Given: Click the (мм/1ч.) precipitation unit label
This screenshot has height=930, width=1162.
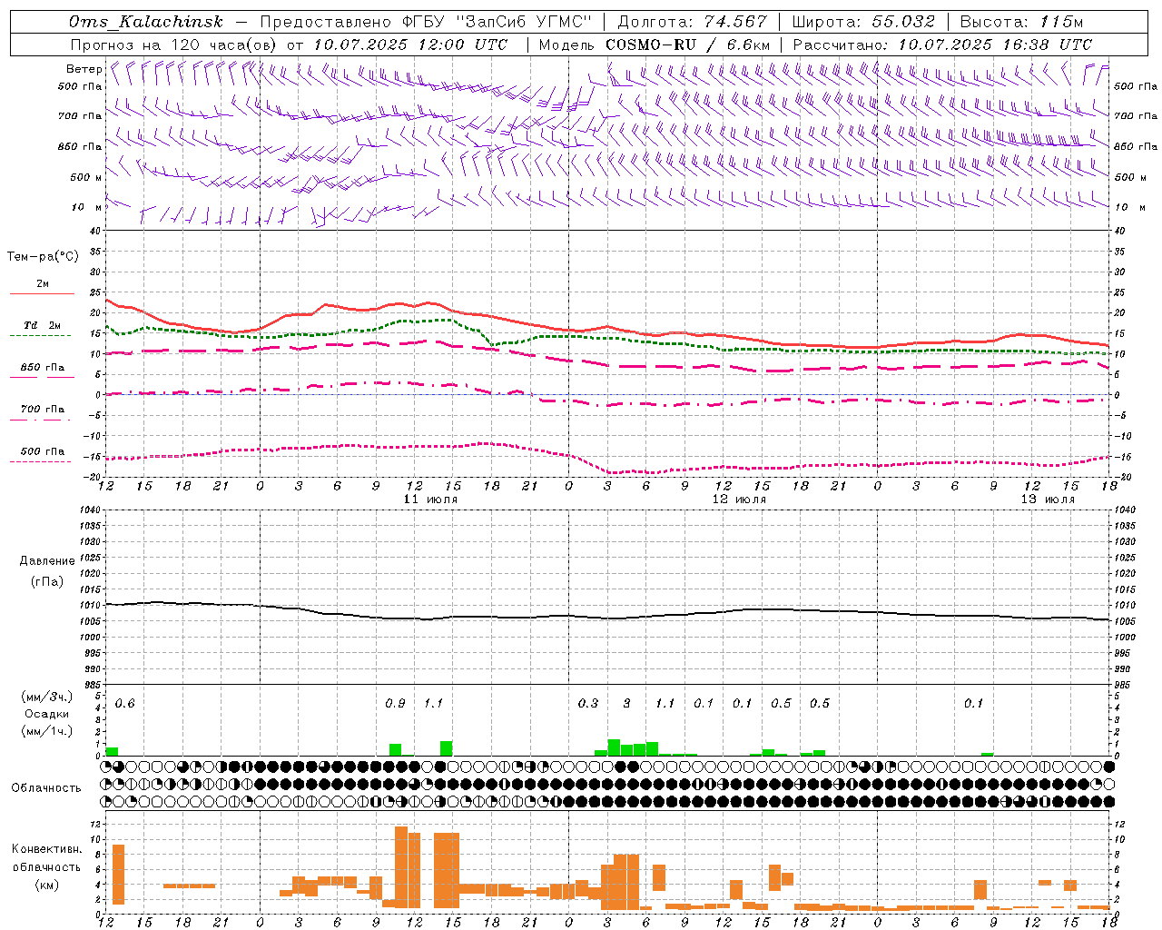Looking at the screenshot, I should coord(46,731).
